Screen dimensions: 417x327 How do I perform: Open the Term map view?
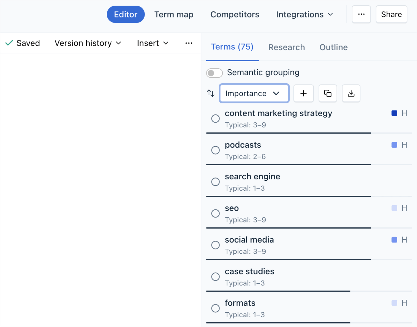coord(174,14)
